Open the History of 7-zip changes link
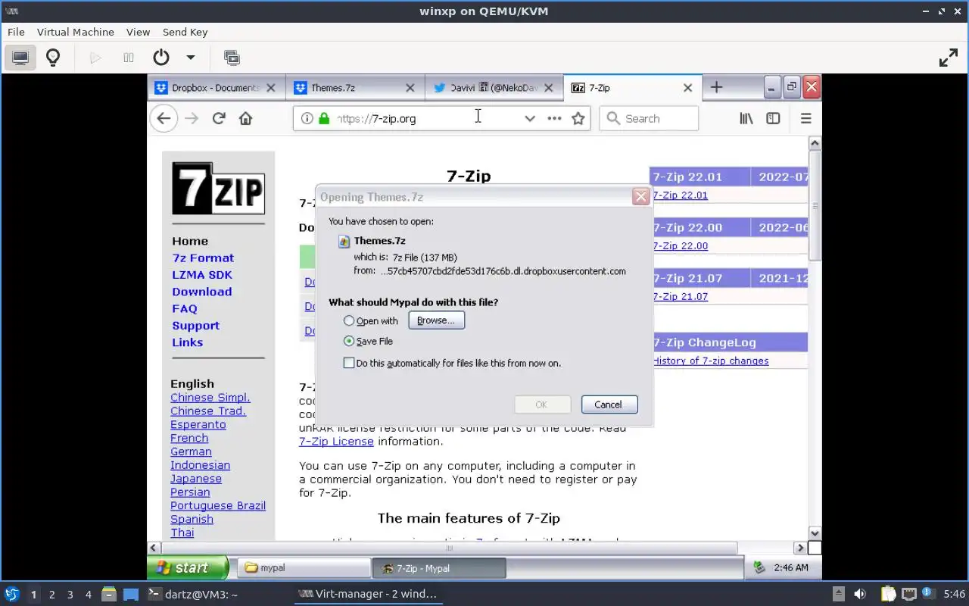The width and height of the screenshot is (969, 606). pos(711,361)
